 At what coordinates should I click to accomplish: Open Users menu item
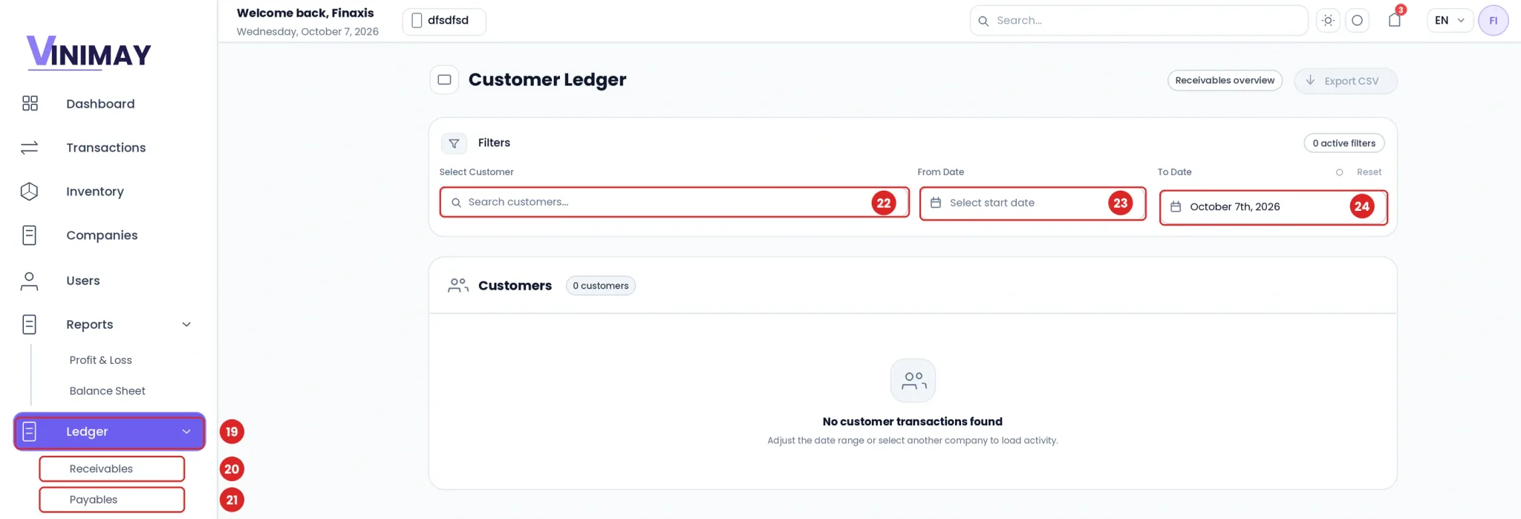click(x=83, y=281)
